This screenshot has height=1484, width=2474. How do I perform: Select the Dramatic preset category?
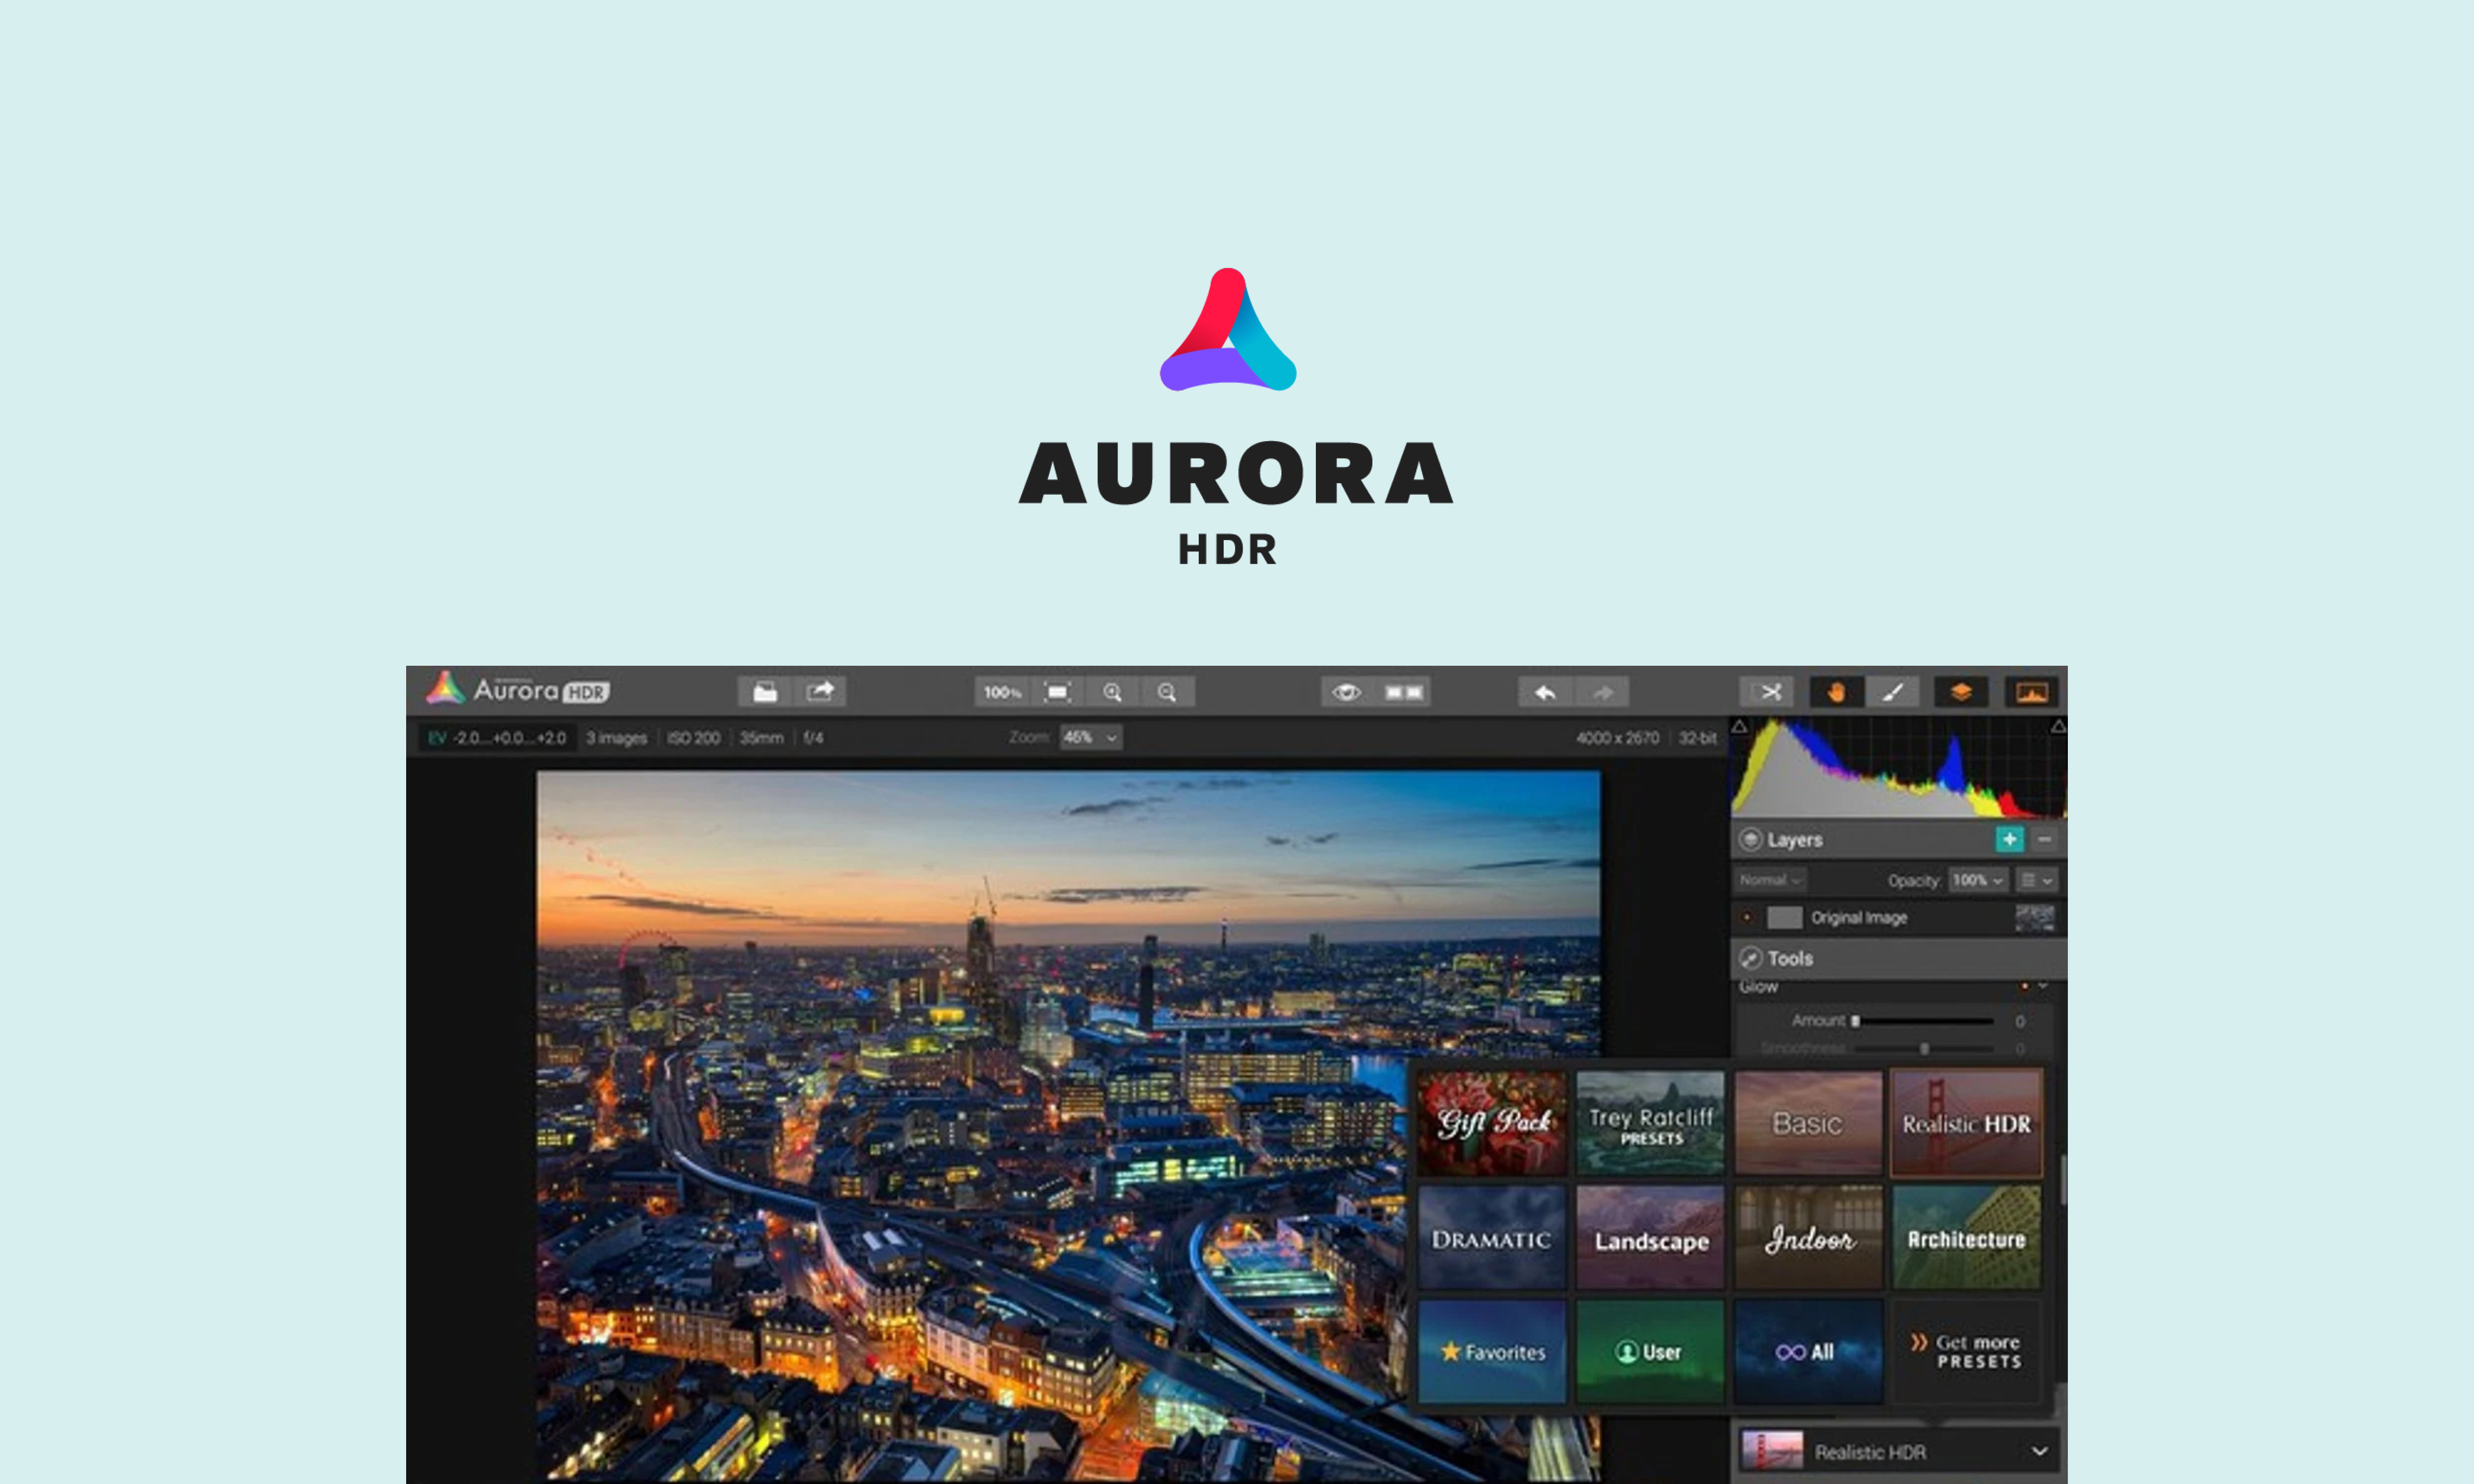click(1491, 1239)
